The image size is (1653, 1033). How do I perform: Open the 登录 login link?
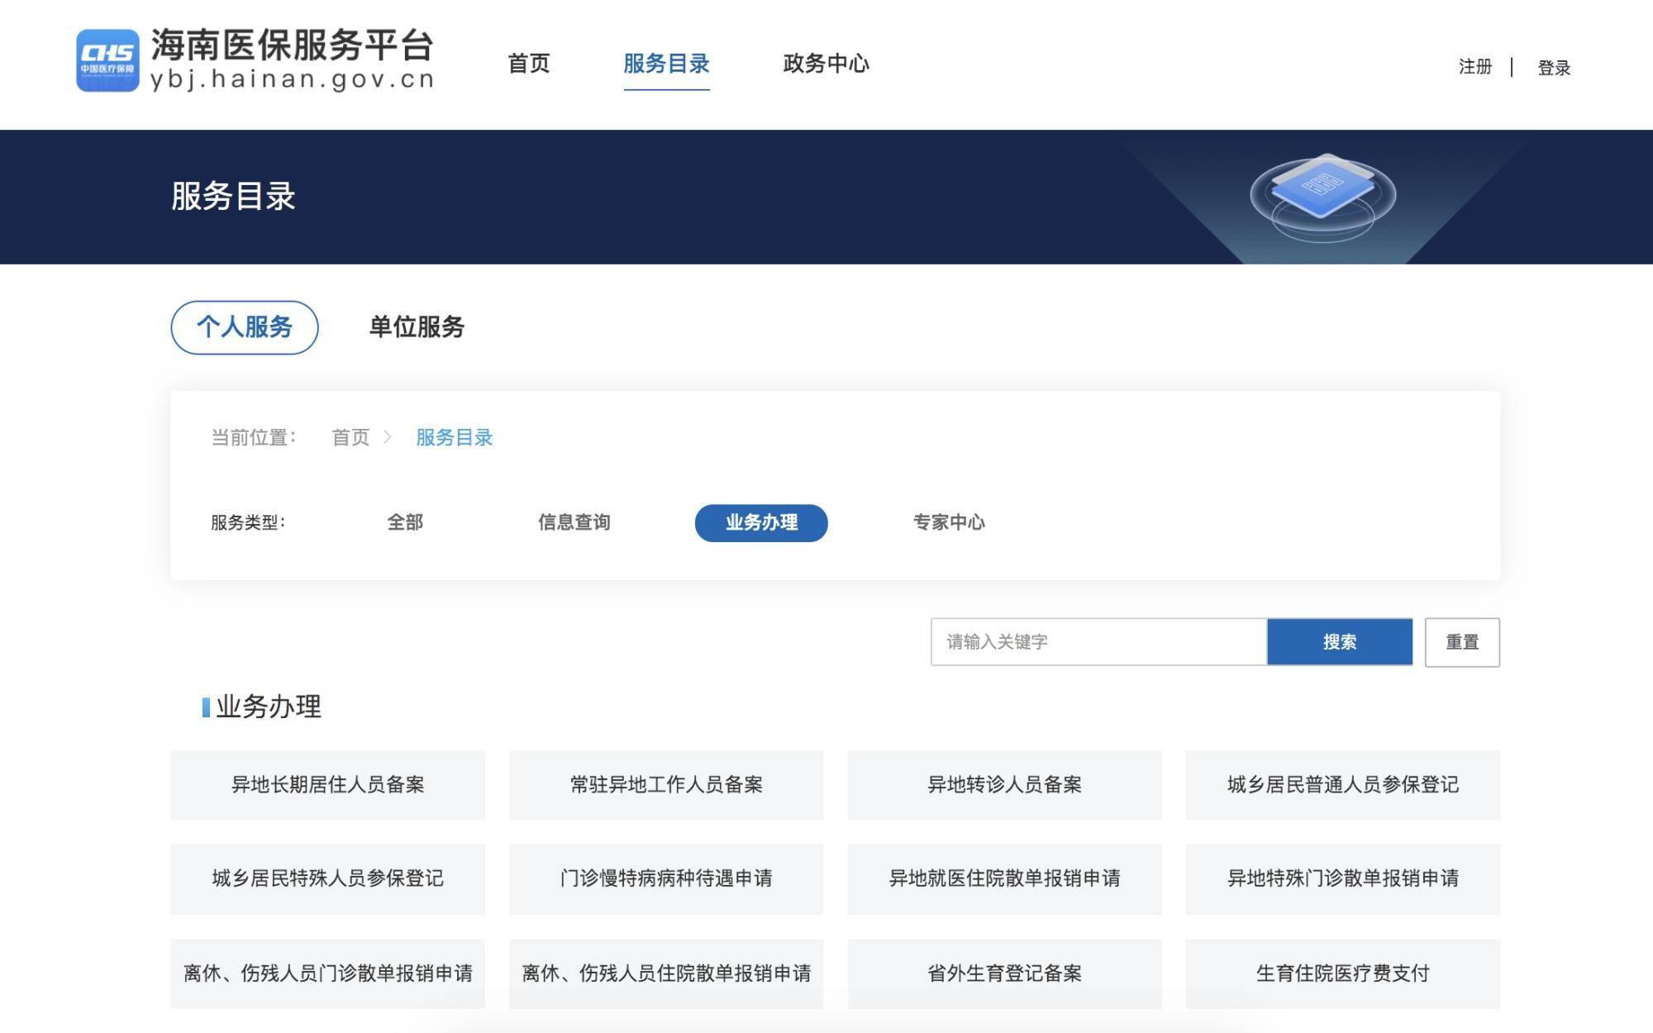[1553, 69]
